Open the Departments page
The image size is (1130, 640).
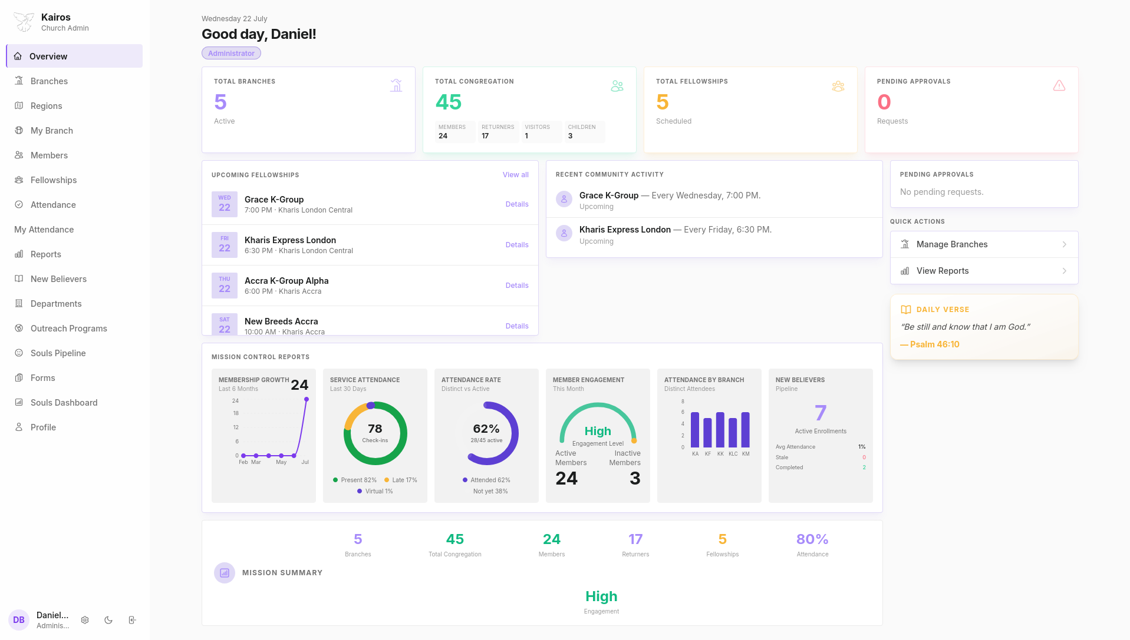pos(74,303)
